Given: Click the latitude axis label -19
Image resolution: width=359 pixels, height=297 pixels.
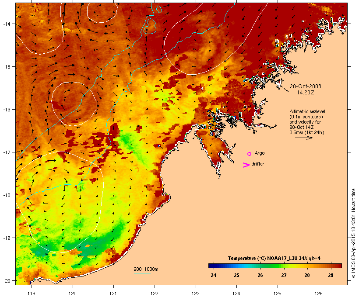Looking at the screenshot, I should pos(7,238).
